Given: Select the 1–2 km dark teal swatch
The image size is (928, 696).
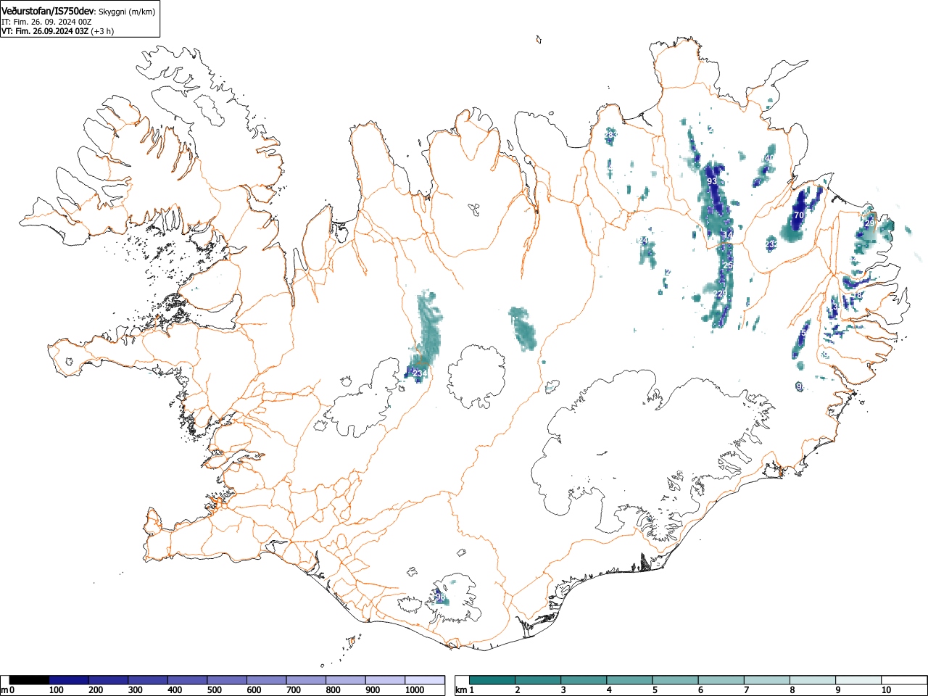Looking at the screenshot, I should click(x=492, y=680).
